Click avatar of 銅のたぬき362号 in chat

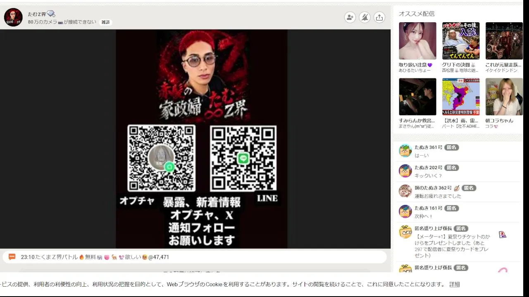point(405,191)
